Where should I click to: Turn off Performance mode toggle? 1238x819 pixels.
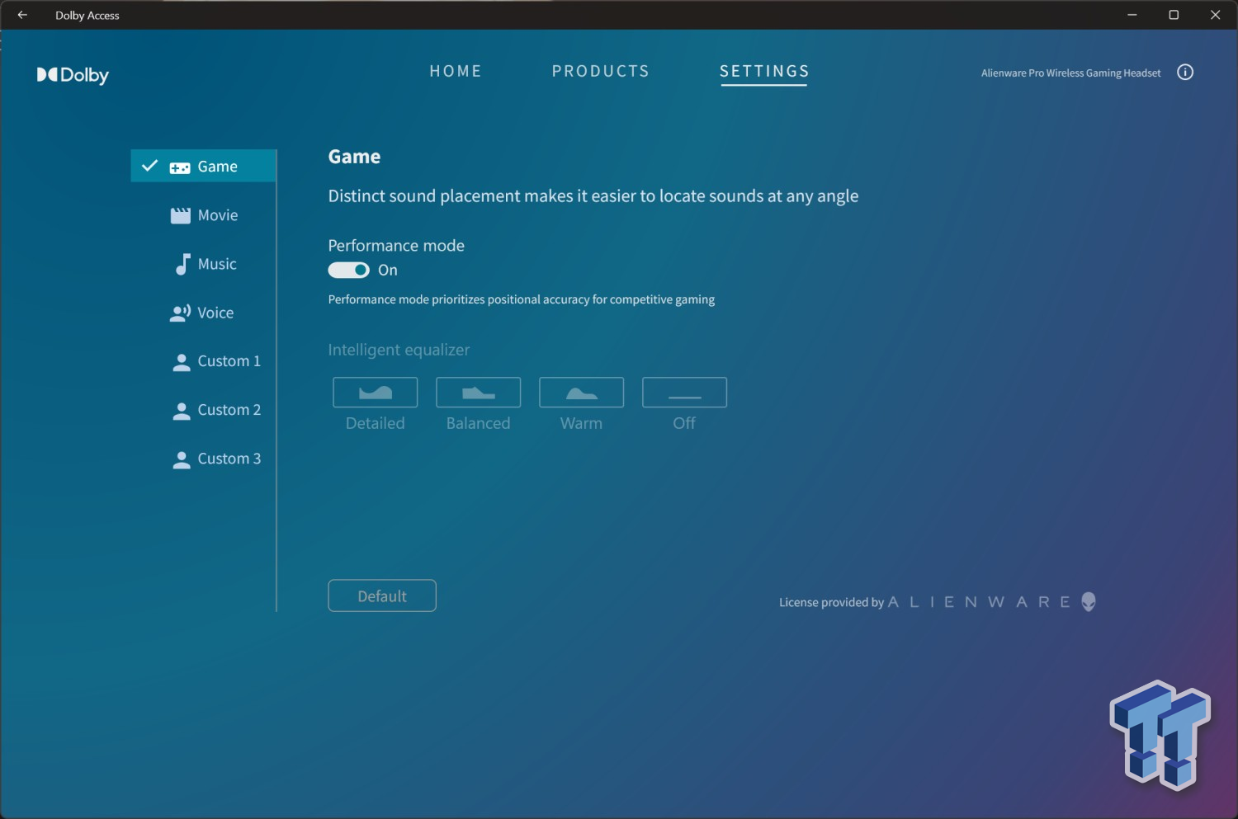point(348,271)
